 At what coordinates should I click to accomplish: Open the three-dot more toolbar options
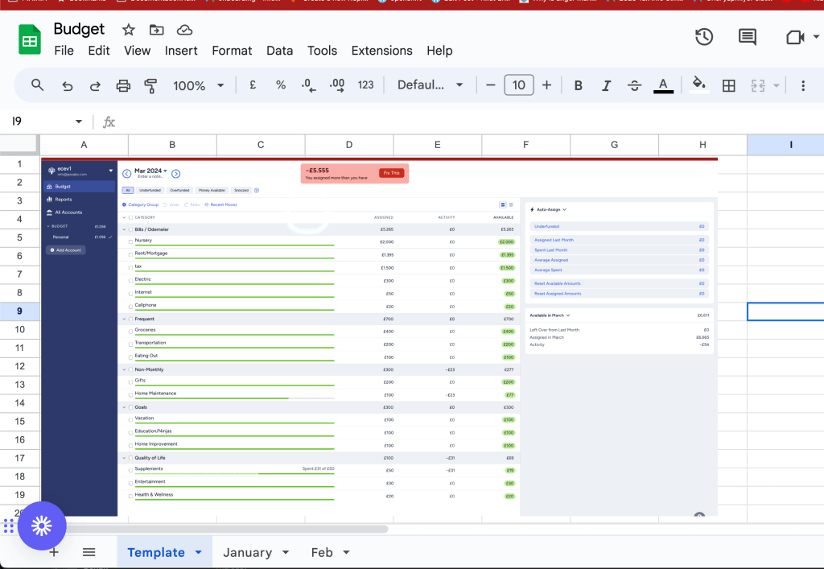802,85
